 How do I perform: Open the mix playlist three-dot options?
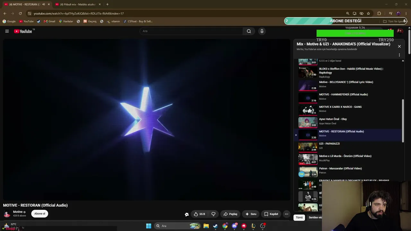point(399,55)
